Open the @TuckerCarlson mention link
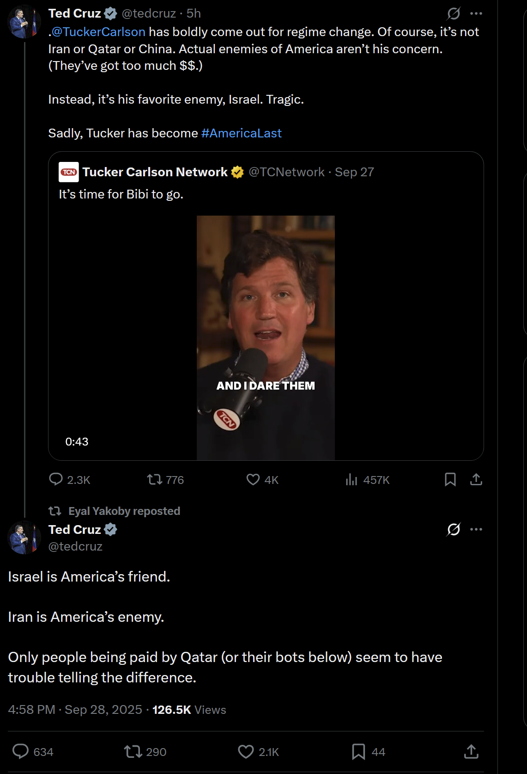 tap(98, 32)
